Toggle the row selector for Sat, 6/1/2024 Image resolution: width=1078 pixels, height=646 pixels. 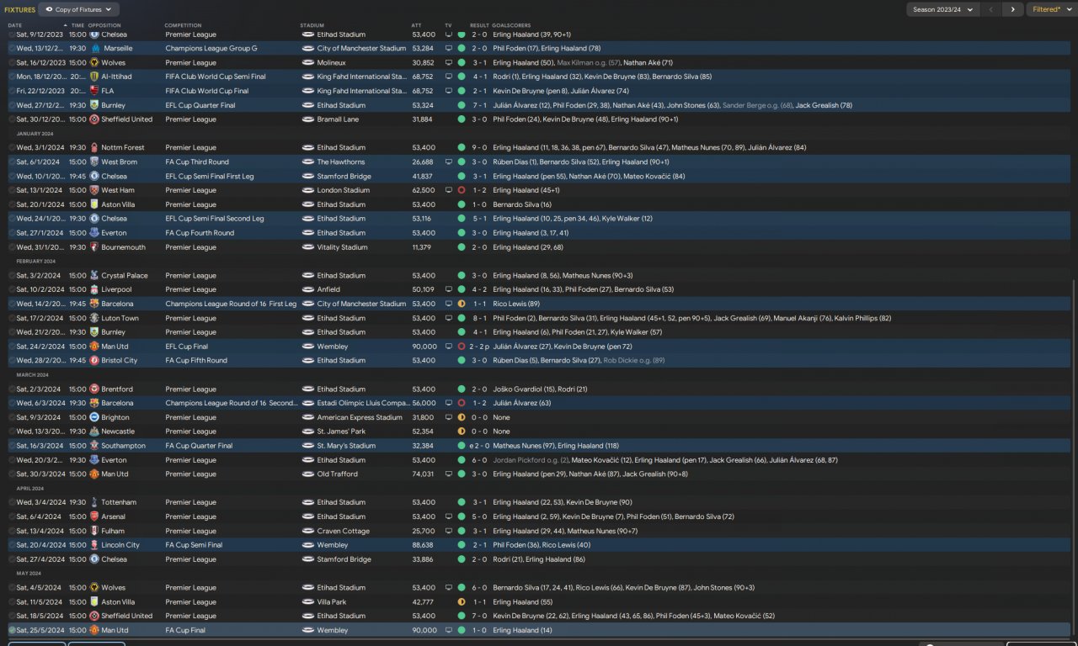pos(12,162)
